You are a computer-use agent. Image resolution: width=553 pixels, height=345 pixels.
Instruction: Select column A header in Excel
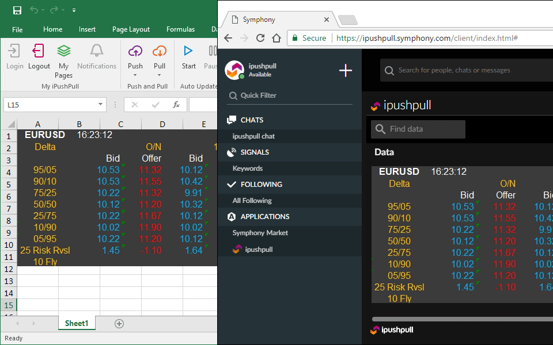tap(38, 124)
